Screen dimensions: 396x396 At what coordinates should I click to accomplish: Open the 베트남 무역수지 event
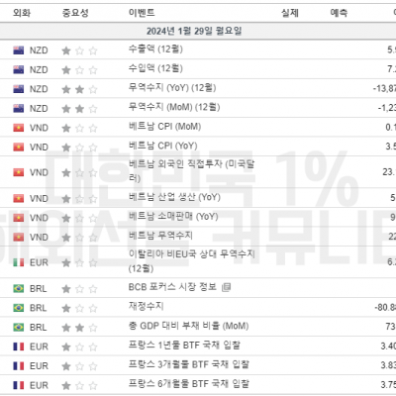pos(160,236)
